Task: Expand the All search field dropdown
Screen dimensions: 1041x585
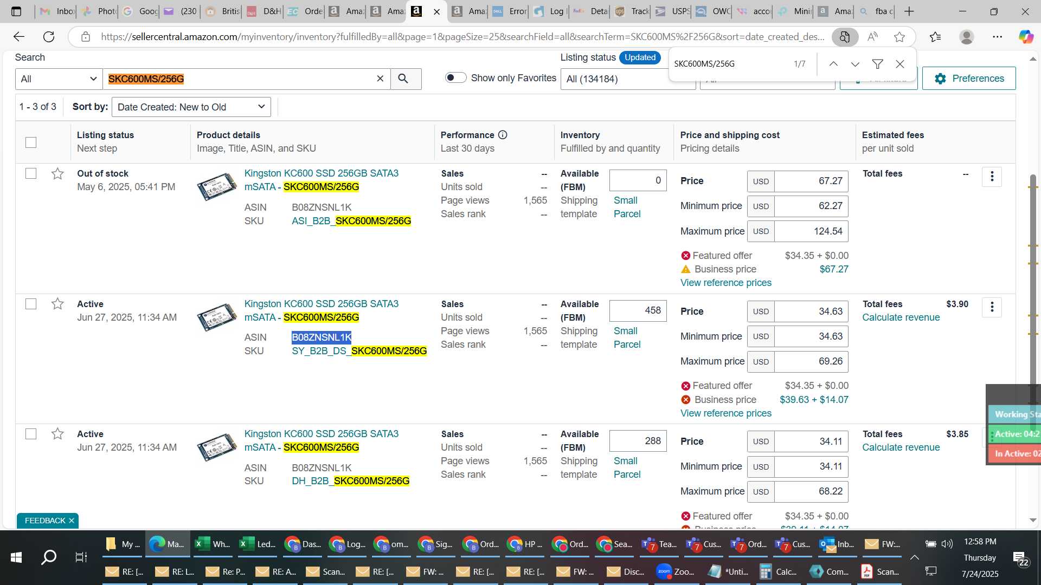Action: coord(59,79)
